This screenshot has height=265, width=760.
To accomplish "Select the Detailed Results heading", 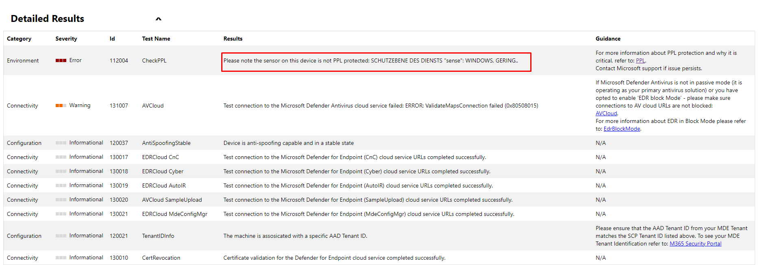I will pyautogui.click(x=48, y=19).
